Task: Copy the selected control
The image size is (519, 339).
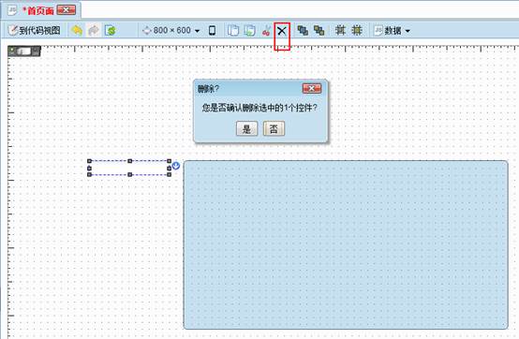Action: point(233,30)
